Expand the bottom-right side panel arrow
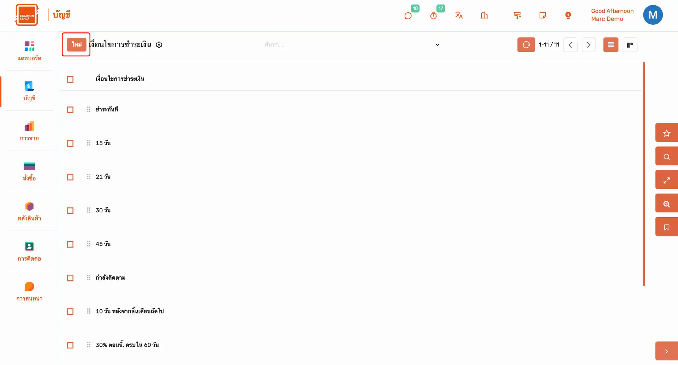The width and height of the screenshot is (678, 365). pos(666,351)
